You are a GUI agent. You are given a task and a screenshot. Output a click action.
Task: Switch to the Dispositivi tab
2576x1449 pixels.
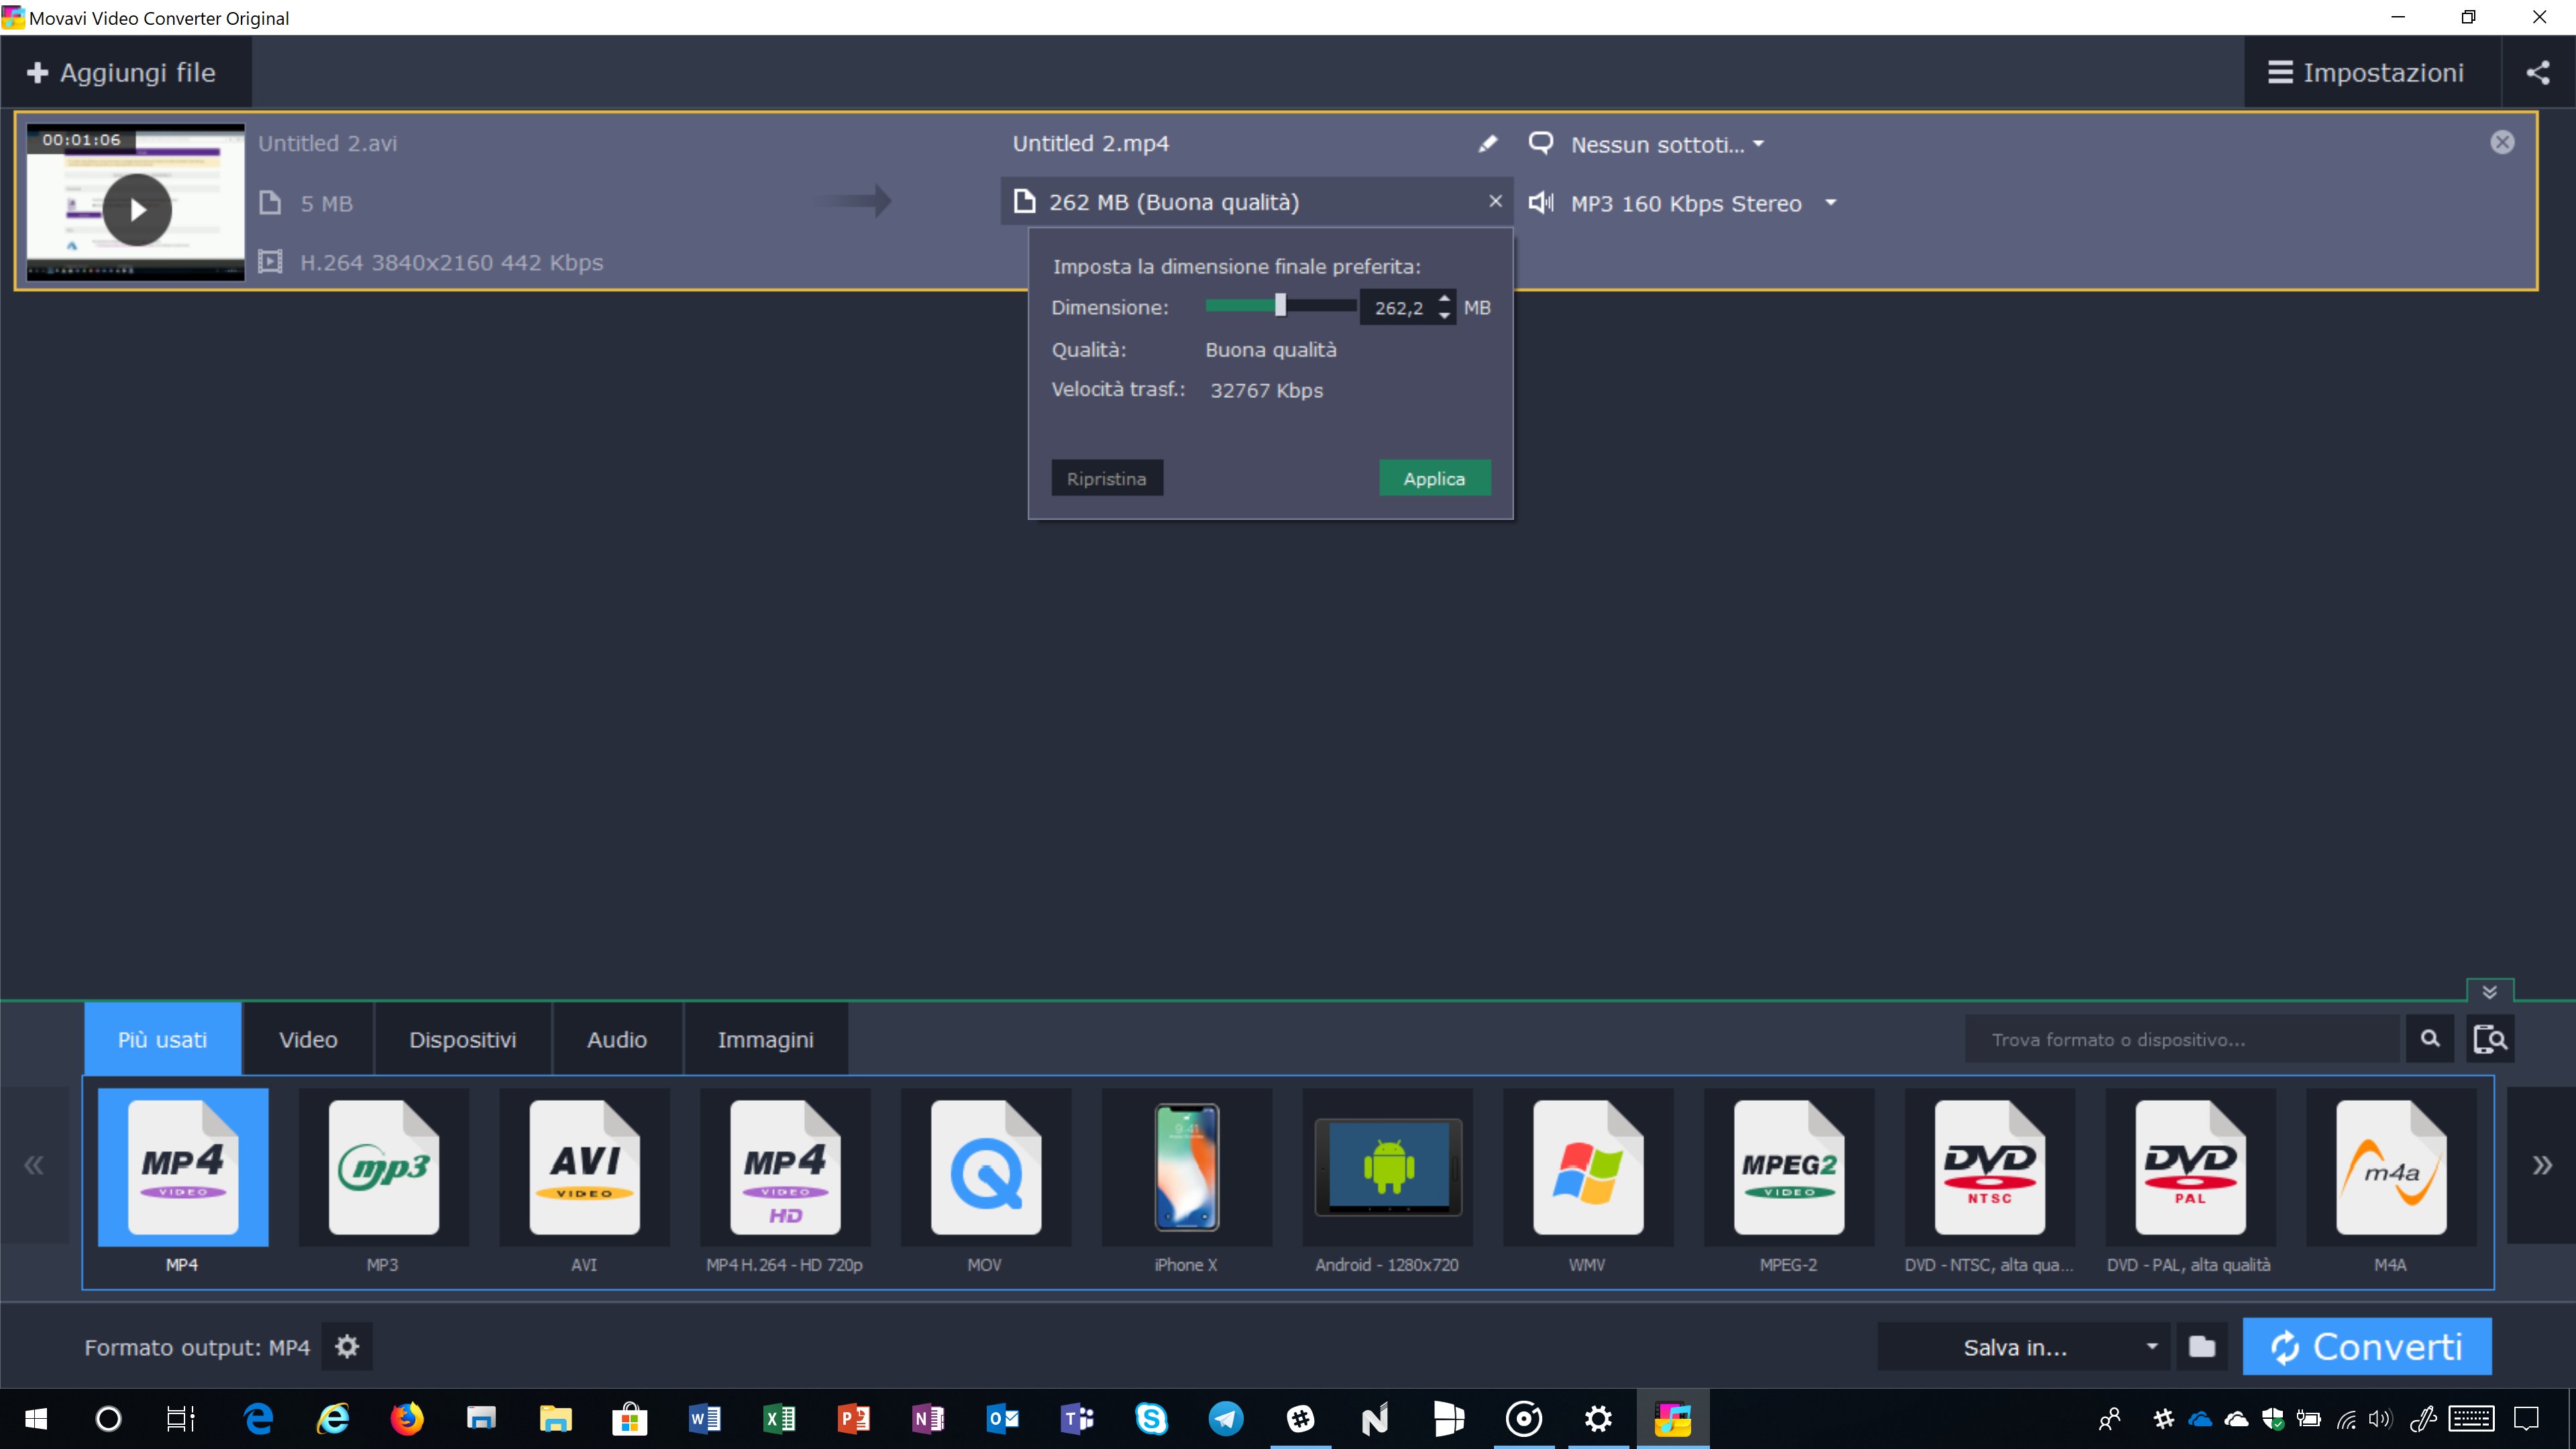462,1040
